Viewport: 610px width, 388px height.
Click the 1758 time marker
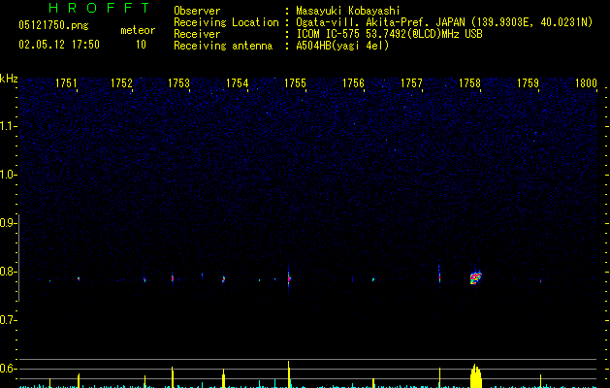point(469,83)
